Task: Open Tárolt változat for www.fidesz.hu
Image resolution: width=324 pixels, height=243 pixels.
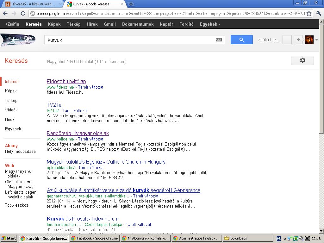Action: [x=90, y=87]
